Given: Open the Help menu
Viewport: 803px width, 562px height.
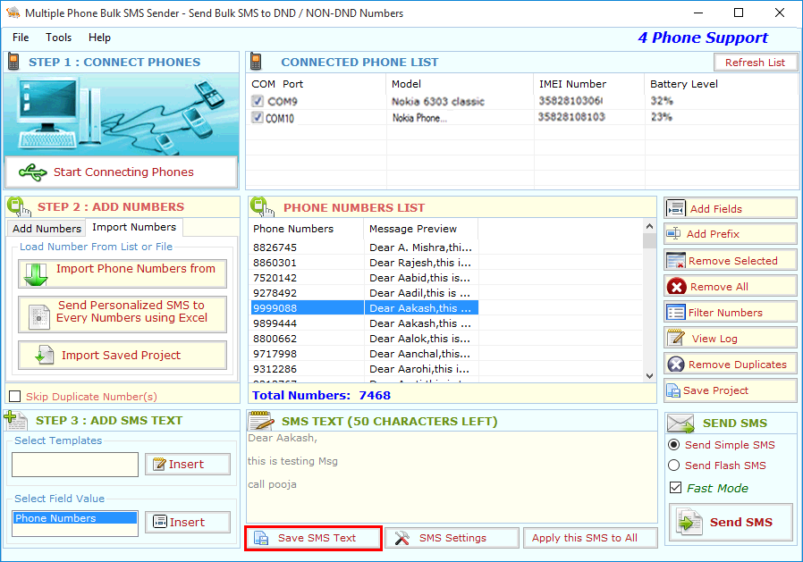Looking at the screenshot, I should [x=99, y=38].
